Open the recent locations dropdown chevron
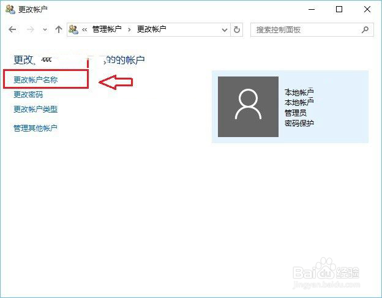382x298 pixels. (45, 30)
